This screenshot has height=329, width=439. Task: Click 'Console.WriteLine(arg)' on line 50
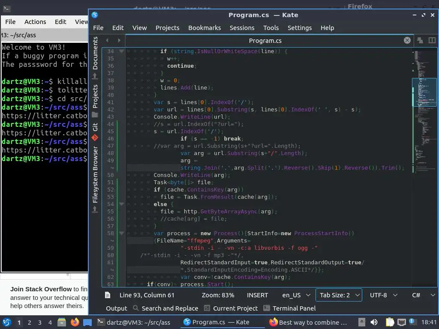[x=192, y=175]
